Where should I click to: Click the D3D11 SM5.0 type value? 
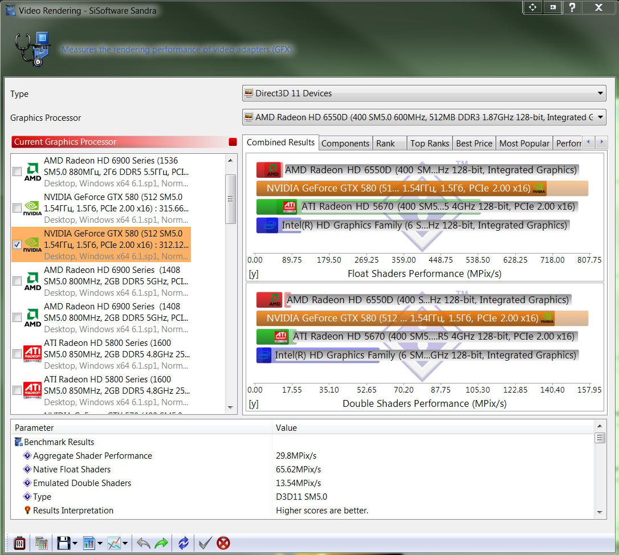(x=302, y=496)
